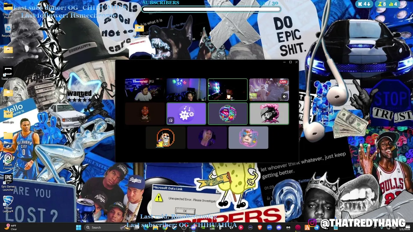Open the gta mods desktop folder
Viewport: 413px width, 232px height.
click(8, 95)
